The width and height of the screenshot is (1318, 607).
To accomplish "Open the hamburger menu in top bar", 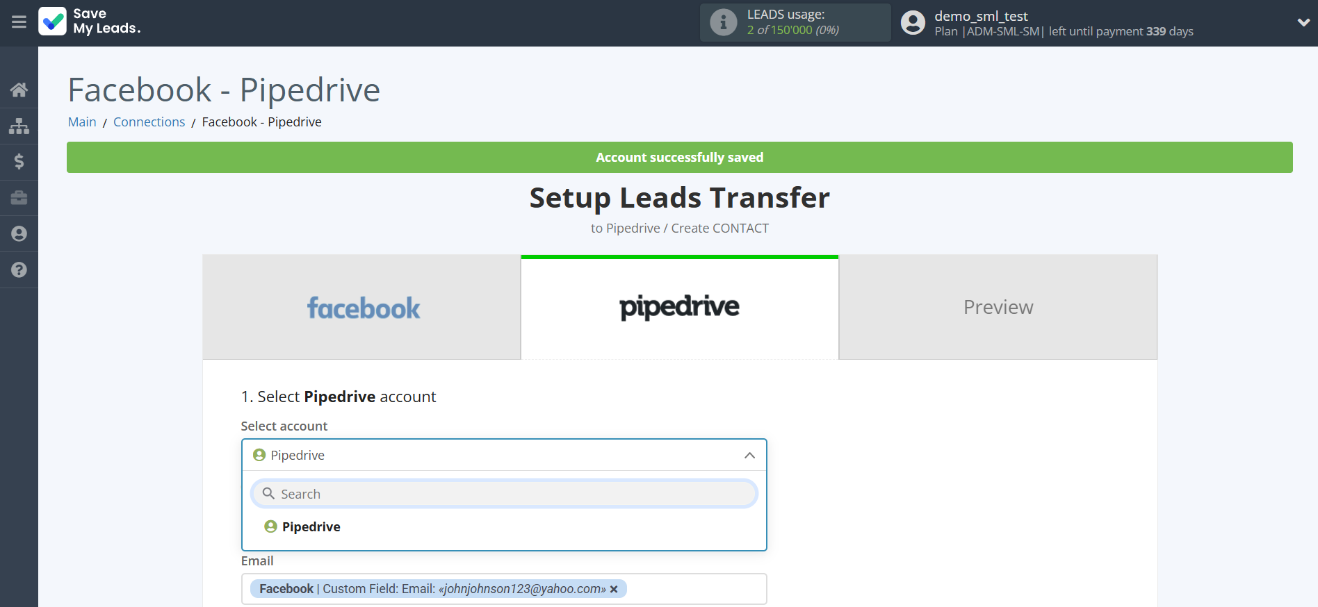I will [x=19, y=22].
